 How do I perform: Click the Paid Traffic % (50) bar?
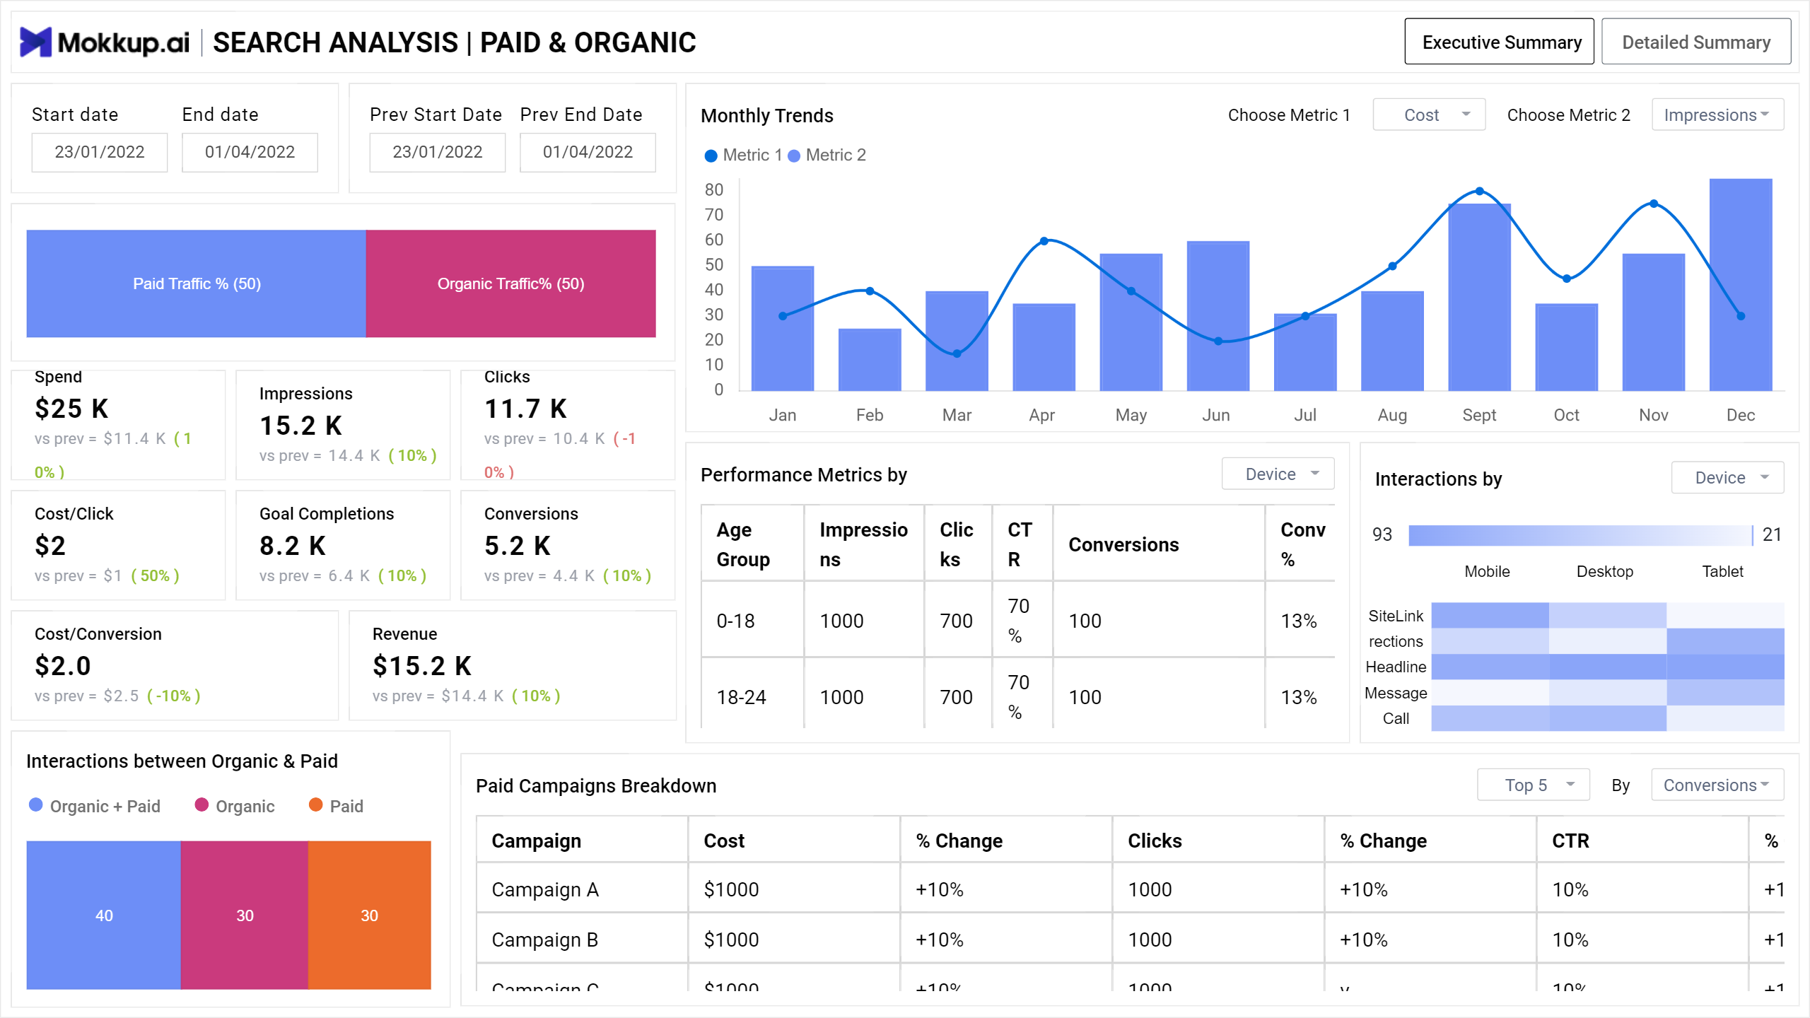[x=196, y=283]
